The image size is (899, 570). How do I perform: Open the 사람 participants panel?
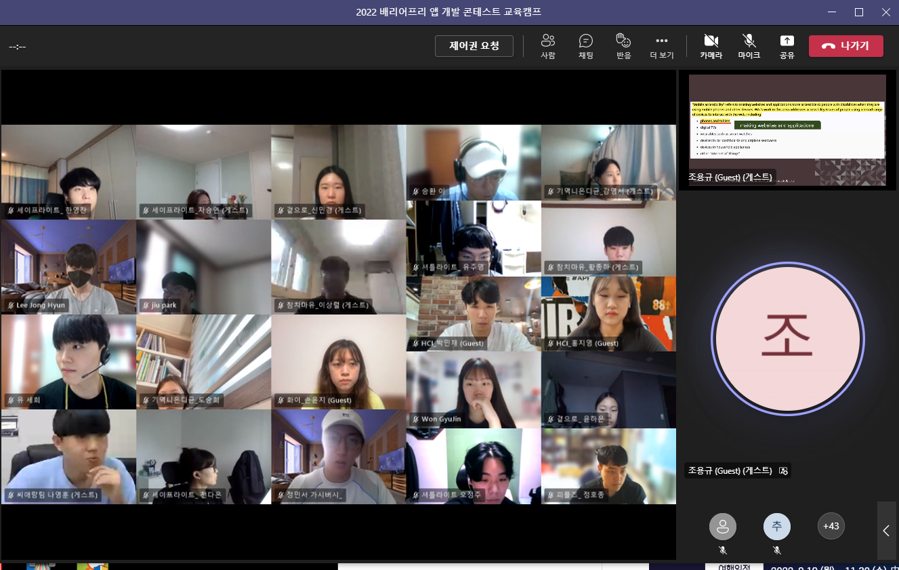tap(548, 46)
